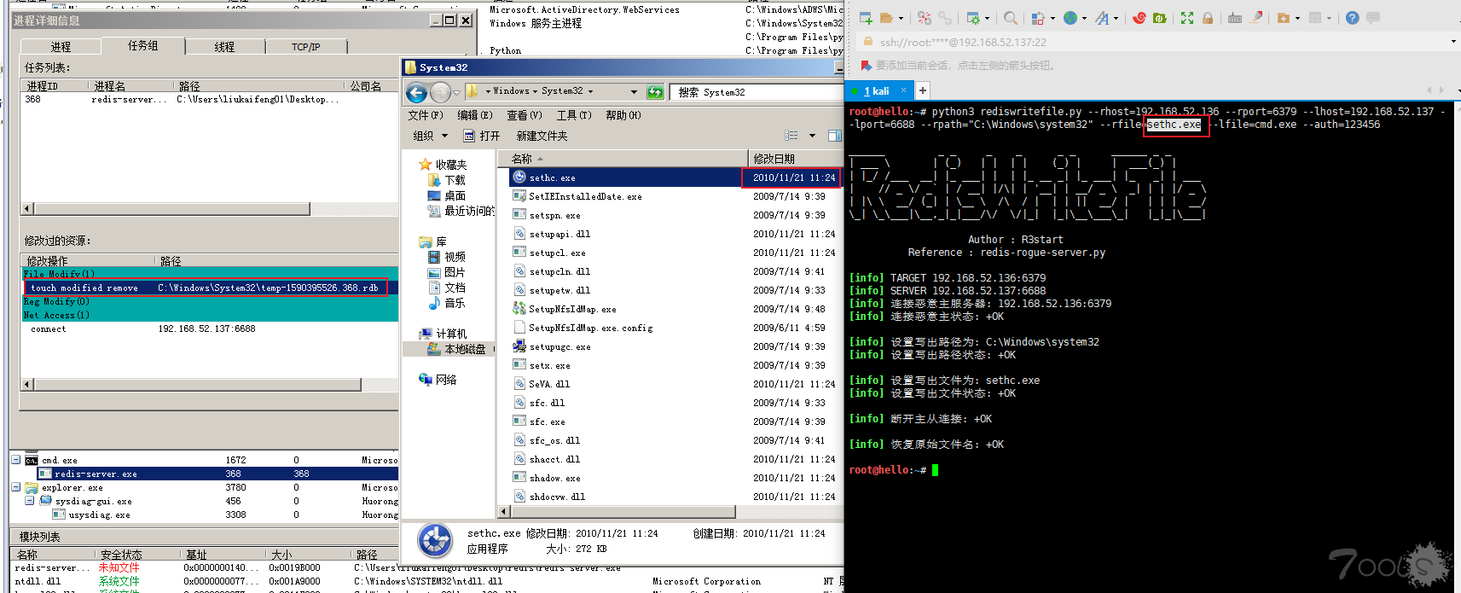Add a new Xshell tab with plus button
Screen dimensions: 1461x593
pyautogui.click(x=923, y=90)
